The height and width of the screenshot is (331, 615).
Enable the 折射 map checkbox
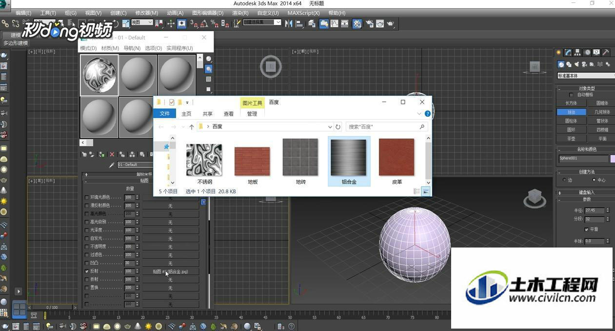87,279
